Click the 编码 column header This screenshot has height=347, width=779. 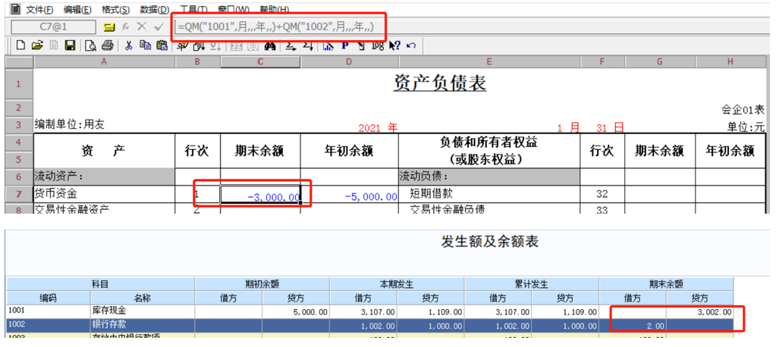(x=49, y=298)
